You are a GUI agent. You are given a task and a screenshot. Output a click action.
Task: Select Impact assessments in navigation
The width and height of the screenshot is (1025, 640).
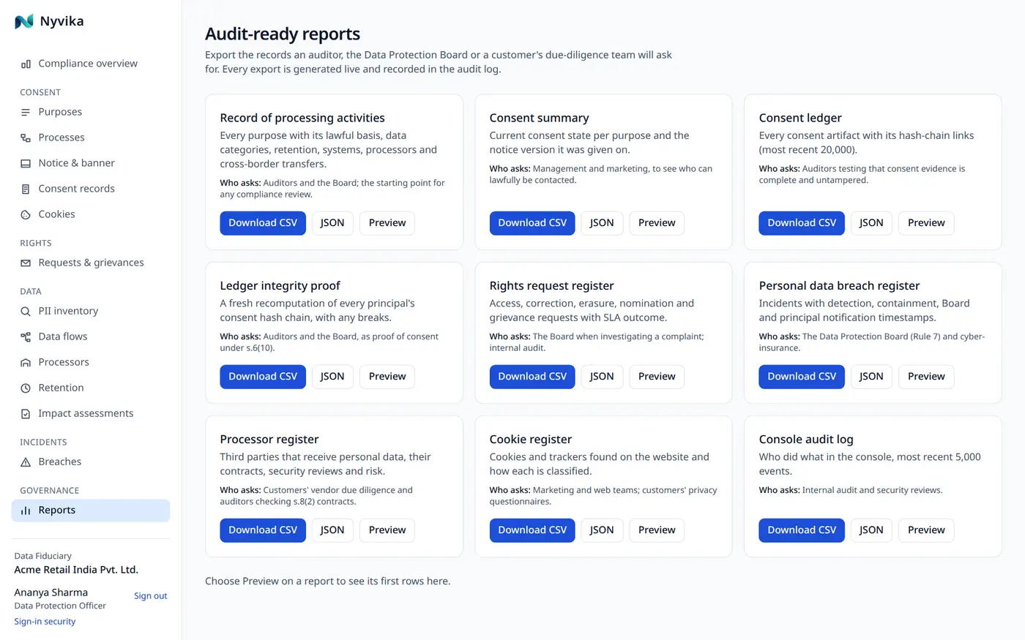coord(91,413)
